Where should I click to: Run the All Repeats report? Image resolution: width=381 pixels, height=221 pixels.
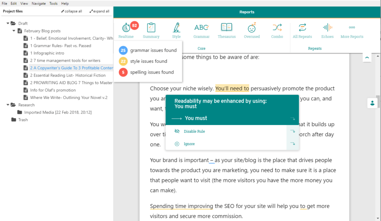coord(302,30)
